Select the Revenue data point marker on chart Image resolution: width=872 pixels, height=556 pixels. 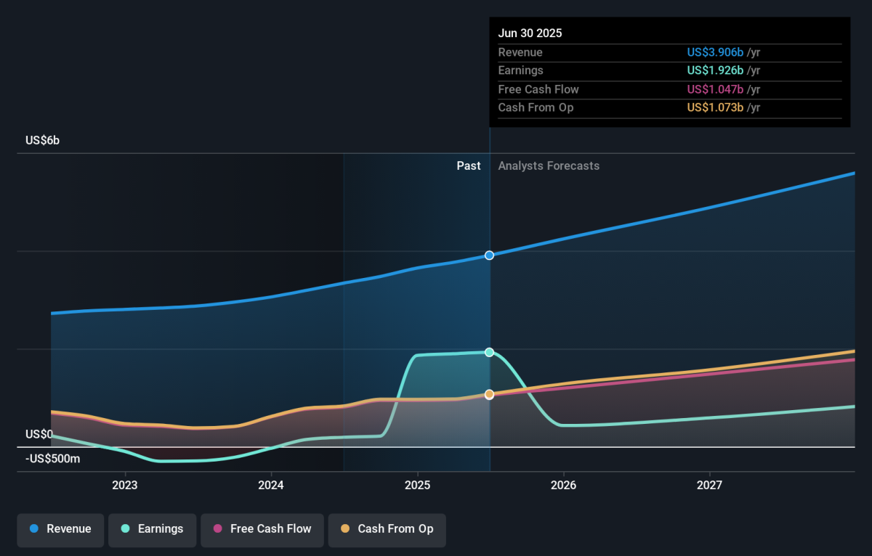pyautogui.click(x=489, y=255)
